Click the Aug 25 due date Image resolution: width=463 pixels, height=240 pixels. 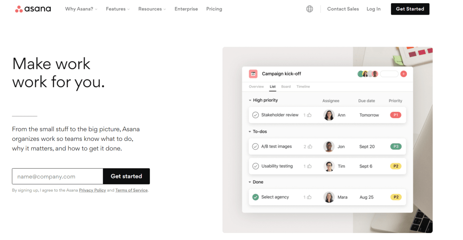367,197
